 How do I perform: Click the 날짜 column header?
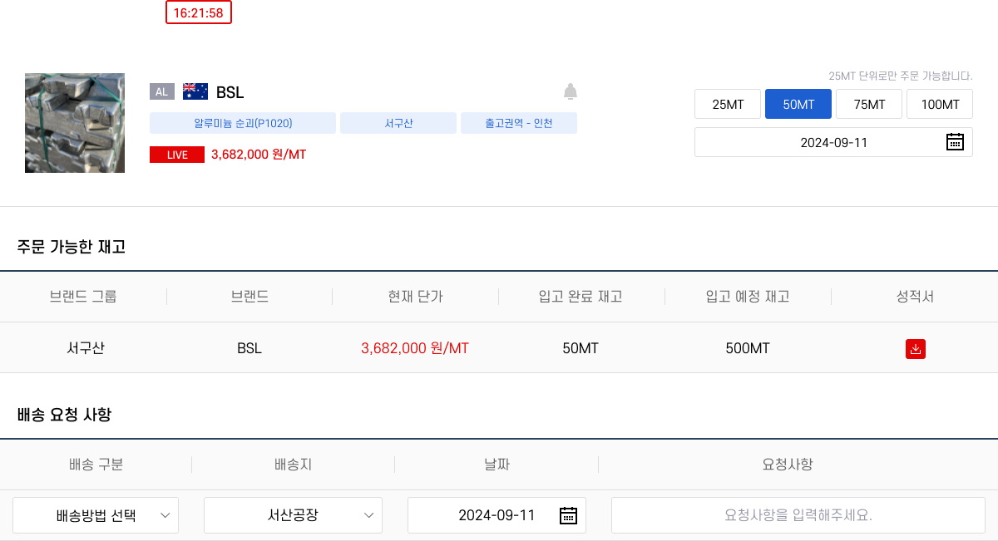pos(497,465)
